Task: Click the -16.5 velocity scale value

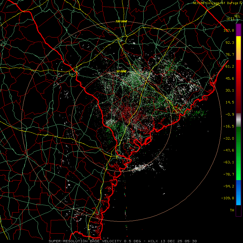Action: pyautogui.click(x=229, y=126)
